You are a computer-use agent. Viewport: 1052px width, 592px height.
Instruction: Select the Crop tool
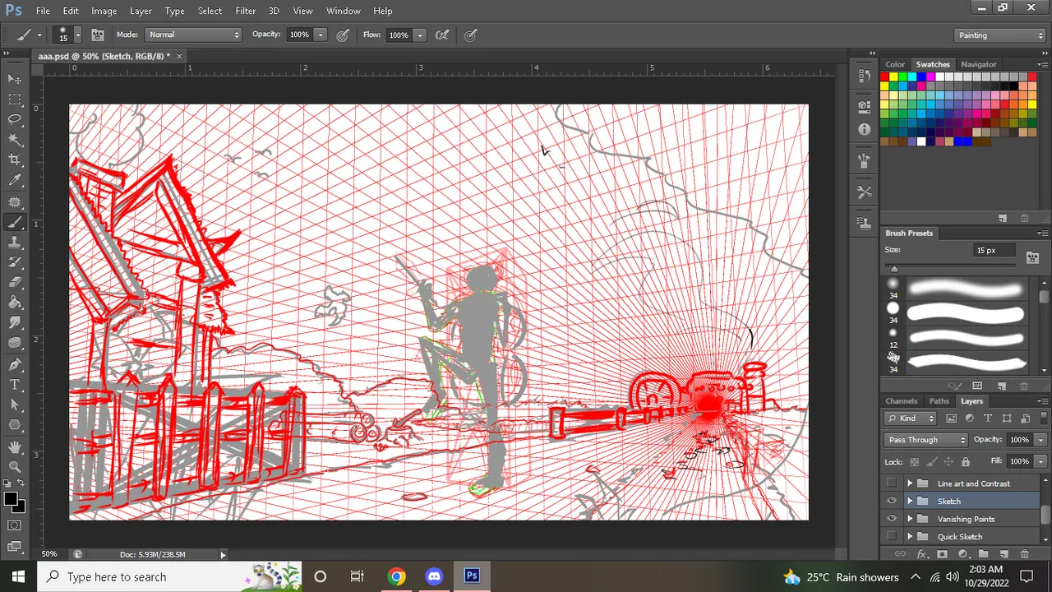15,160
